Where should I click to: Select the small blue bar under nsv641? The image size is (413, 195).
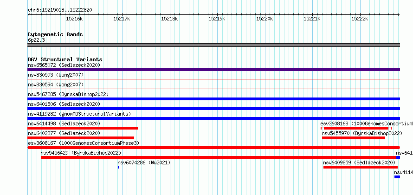(x=398, y=157)
